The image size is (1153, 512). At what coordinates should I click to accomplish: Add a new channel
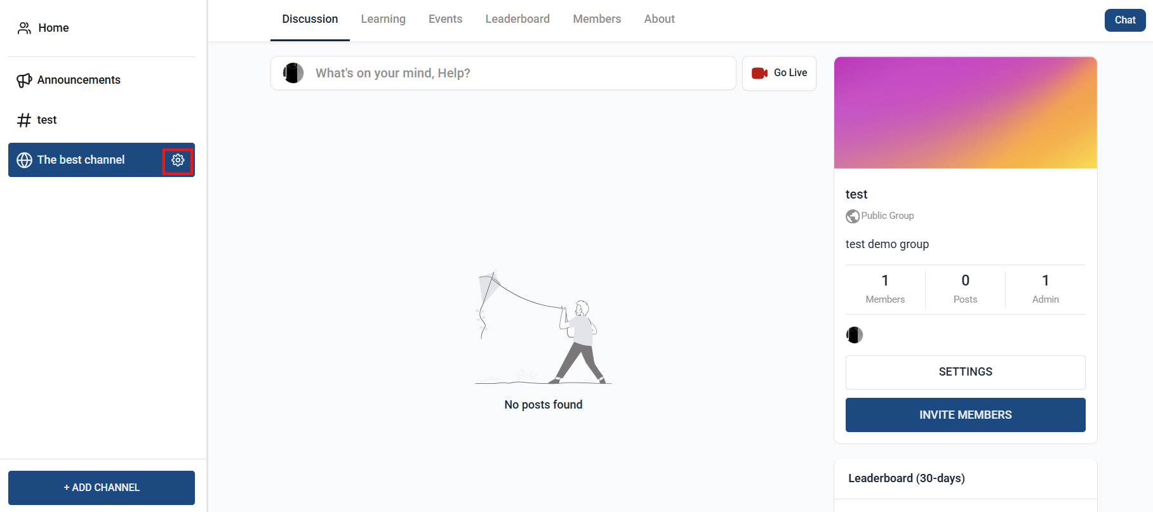click(102, 488)
